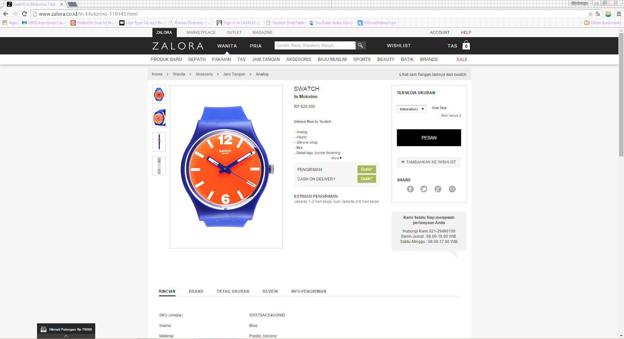Open PRODUK BARU category
The width and height of the screenshot is (624, 339).
(x=166, y=59)
